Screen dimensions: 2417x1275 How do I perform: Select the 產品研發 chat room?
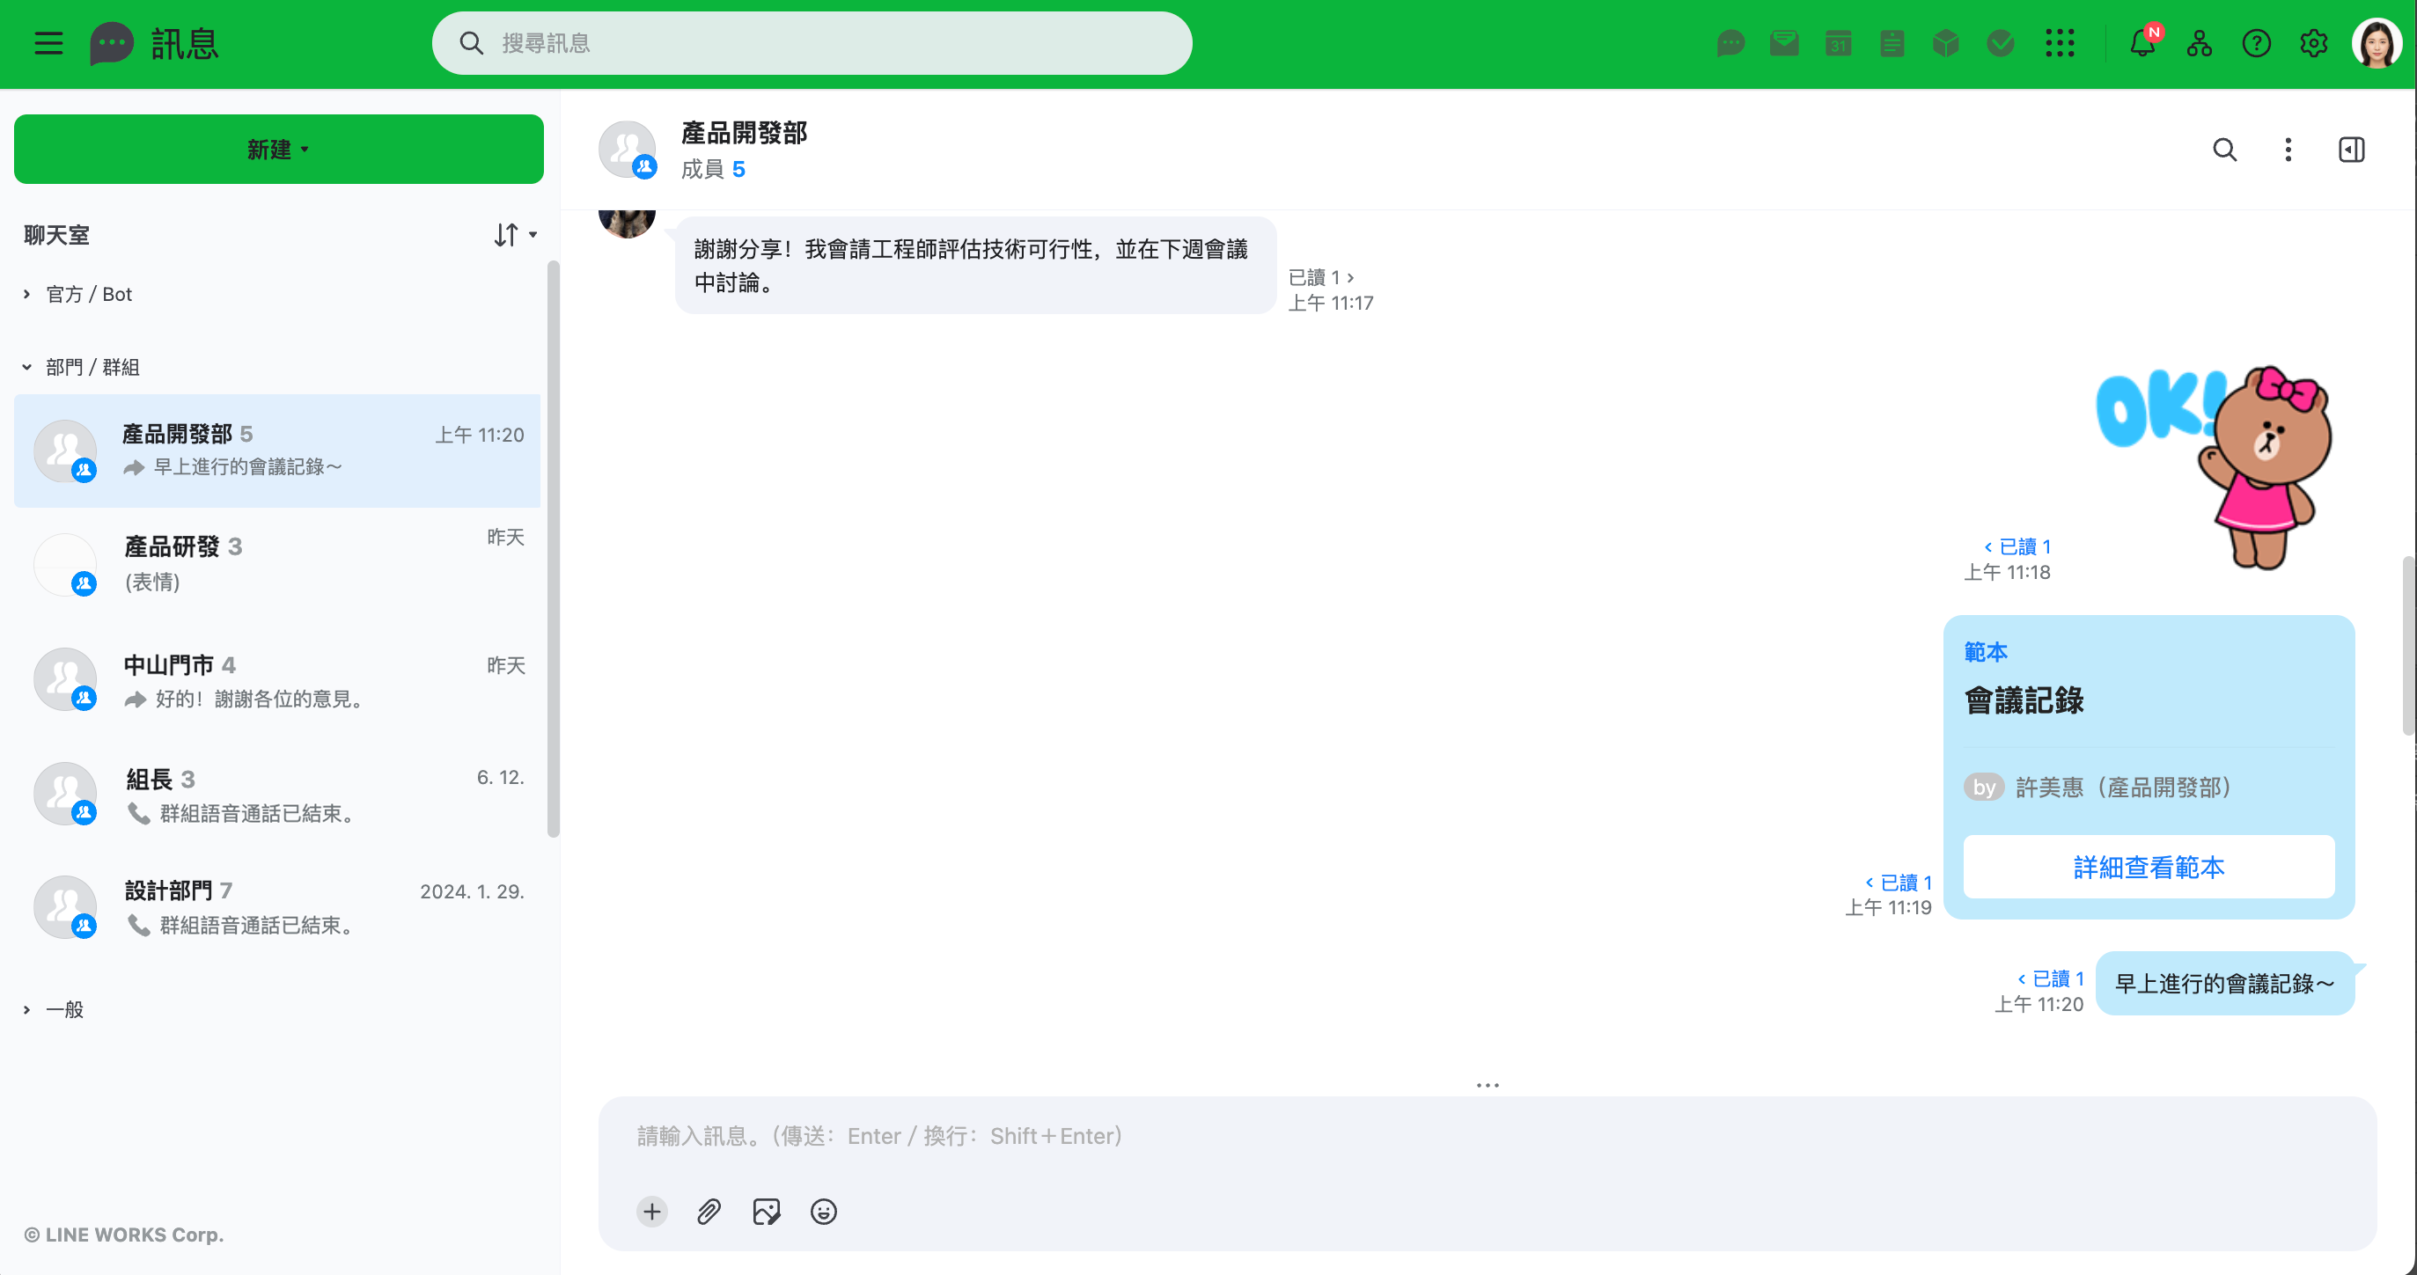tap(278, 564)
